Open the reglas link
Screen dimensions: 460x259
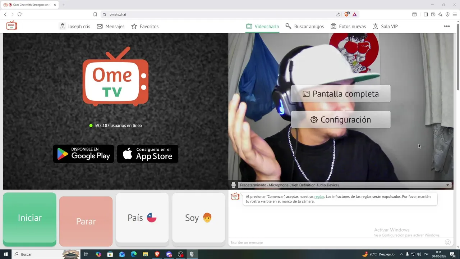pos(319,197)
